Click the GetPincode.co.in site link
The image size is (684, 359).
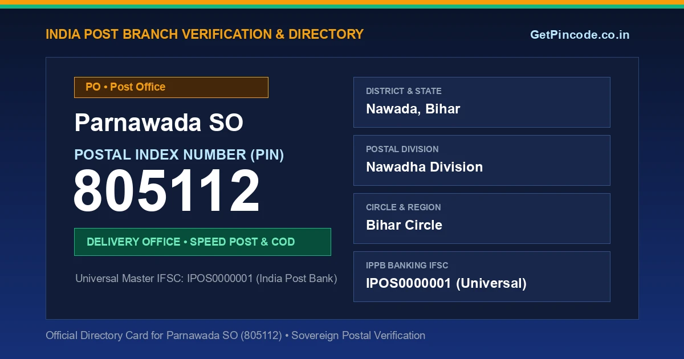click(x=580, y=35)
